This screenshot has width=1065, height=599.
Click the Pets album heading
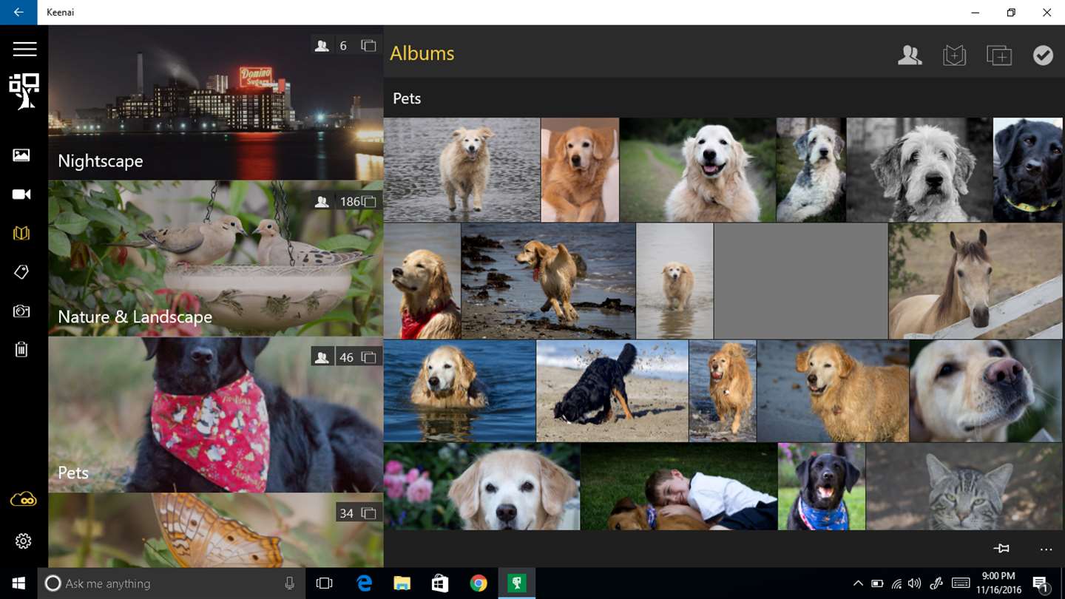click(x=407, y=98)
